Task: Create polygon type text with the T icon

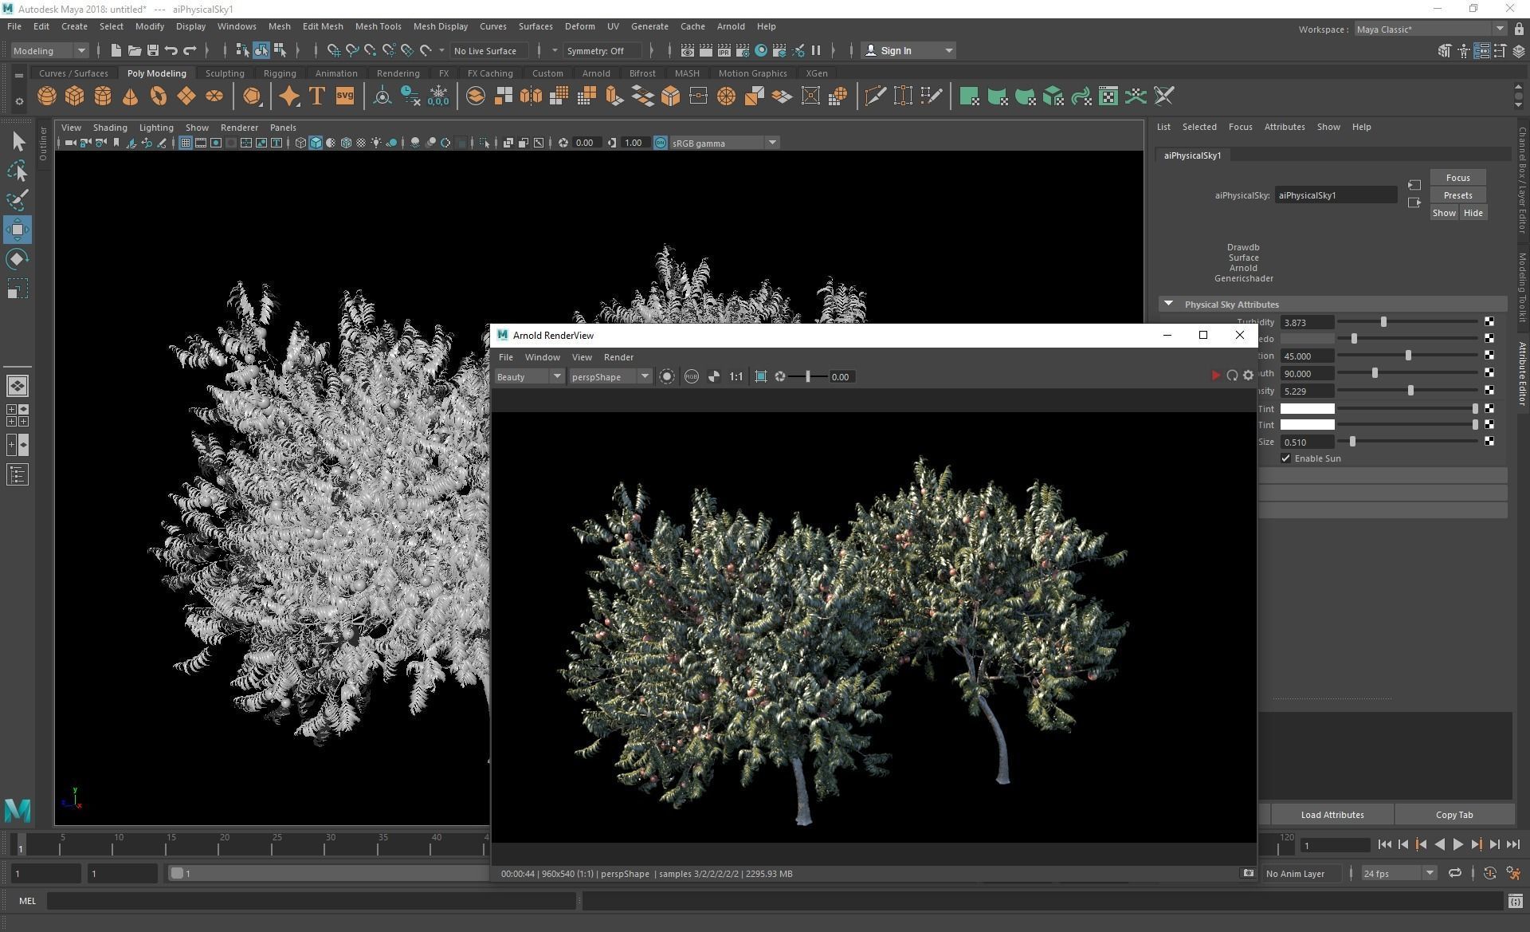Action: 316,96
